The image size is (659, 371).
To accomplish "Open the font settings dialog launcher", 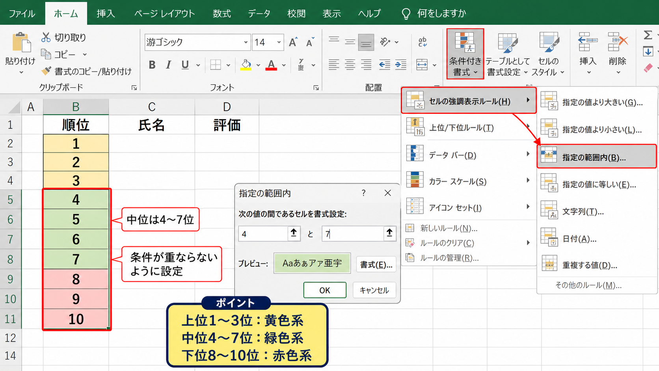I will click(x=316, y=88).
